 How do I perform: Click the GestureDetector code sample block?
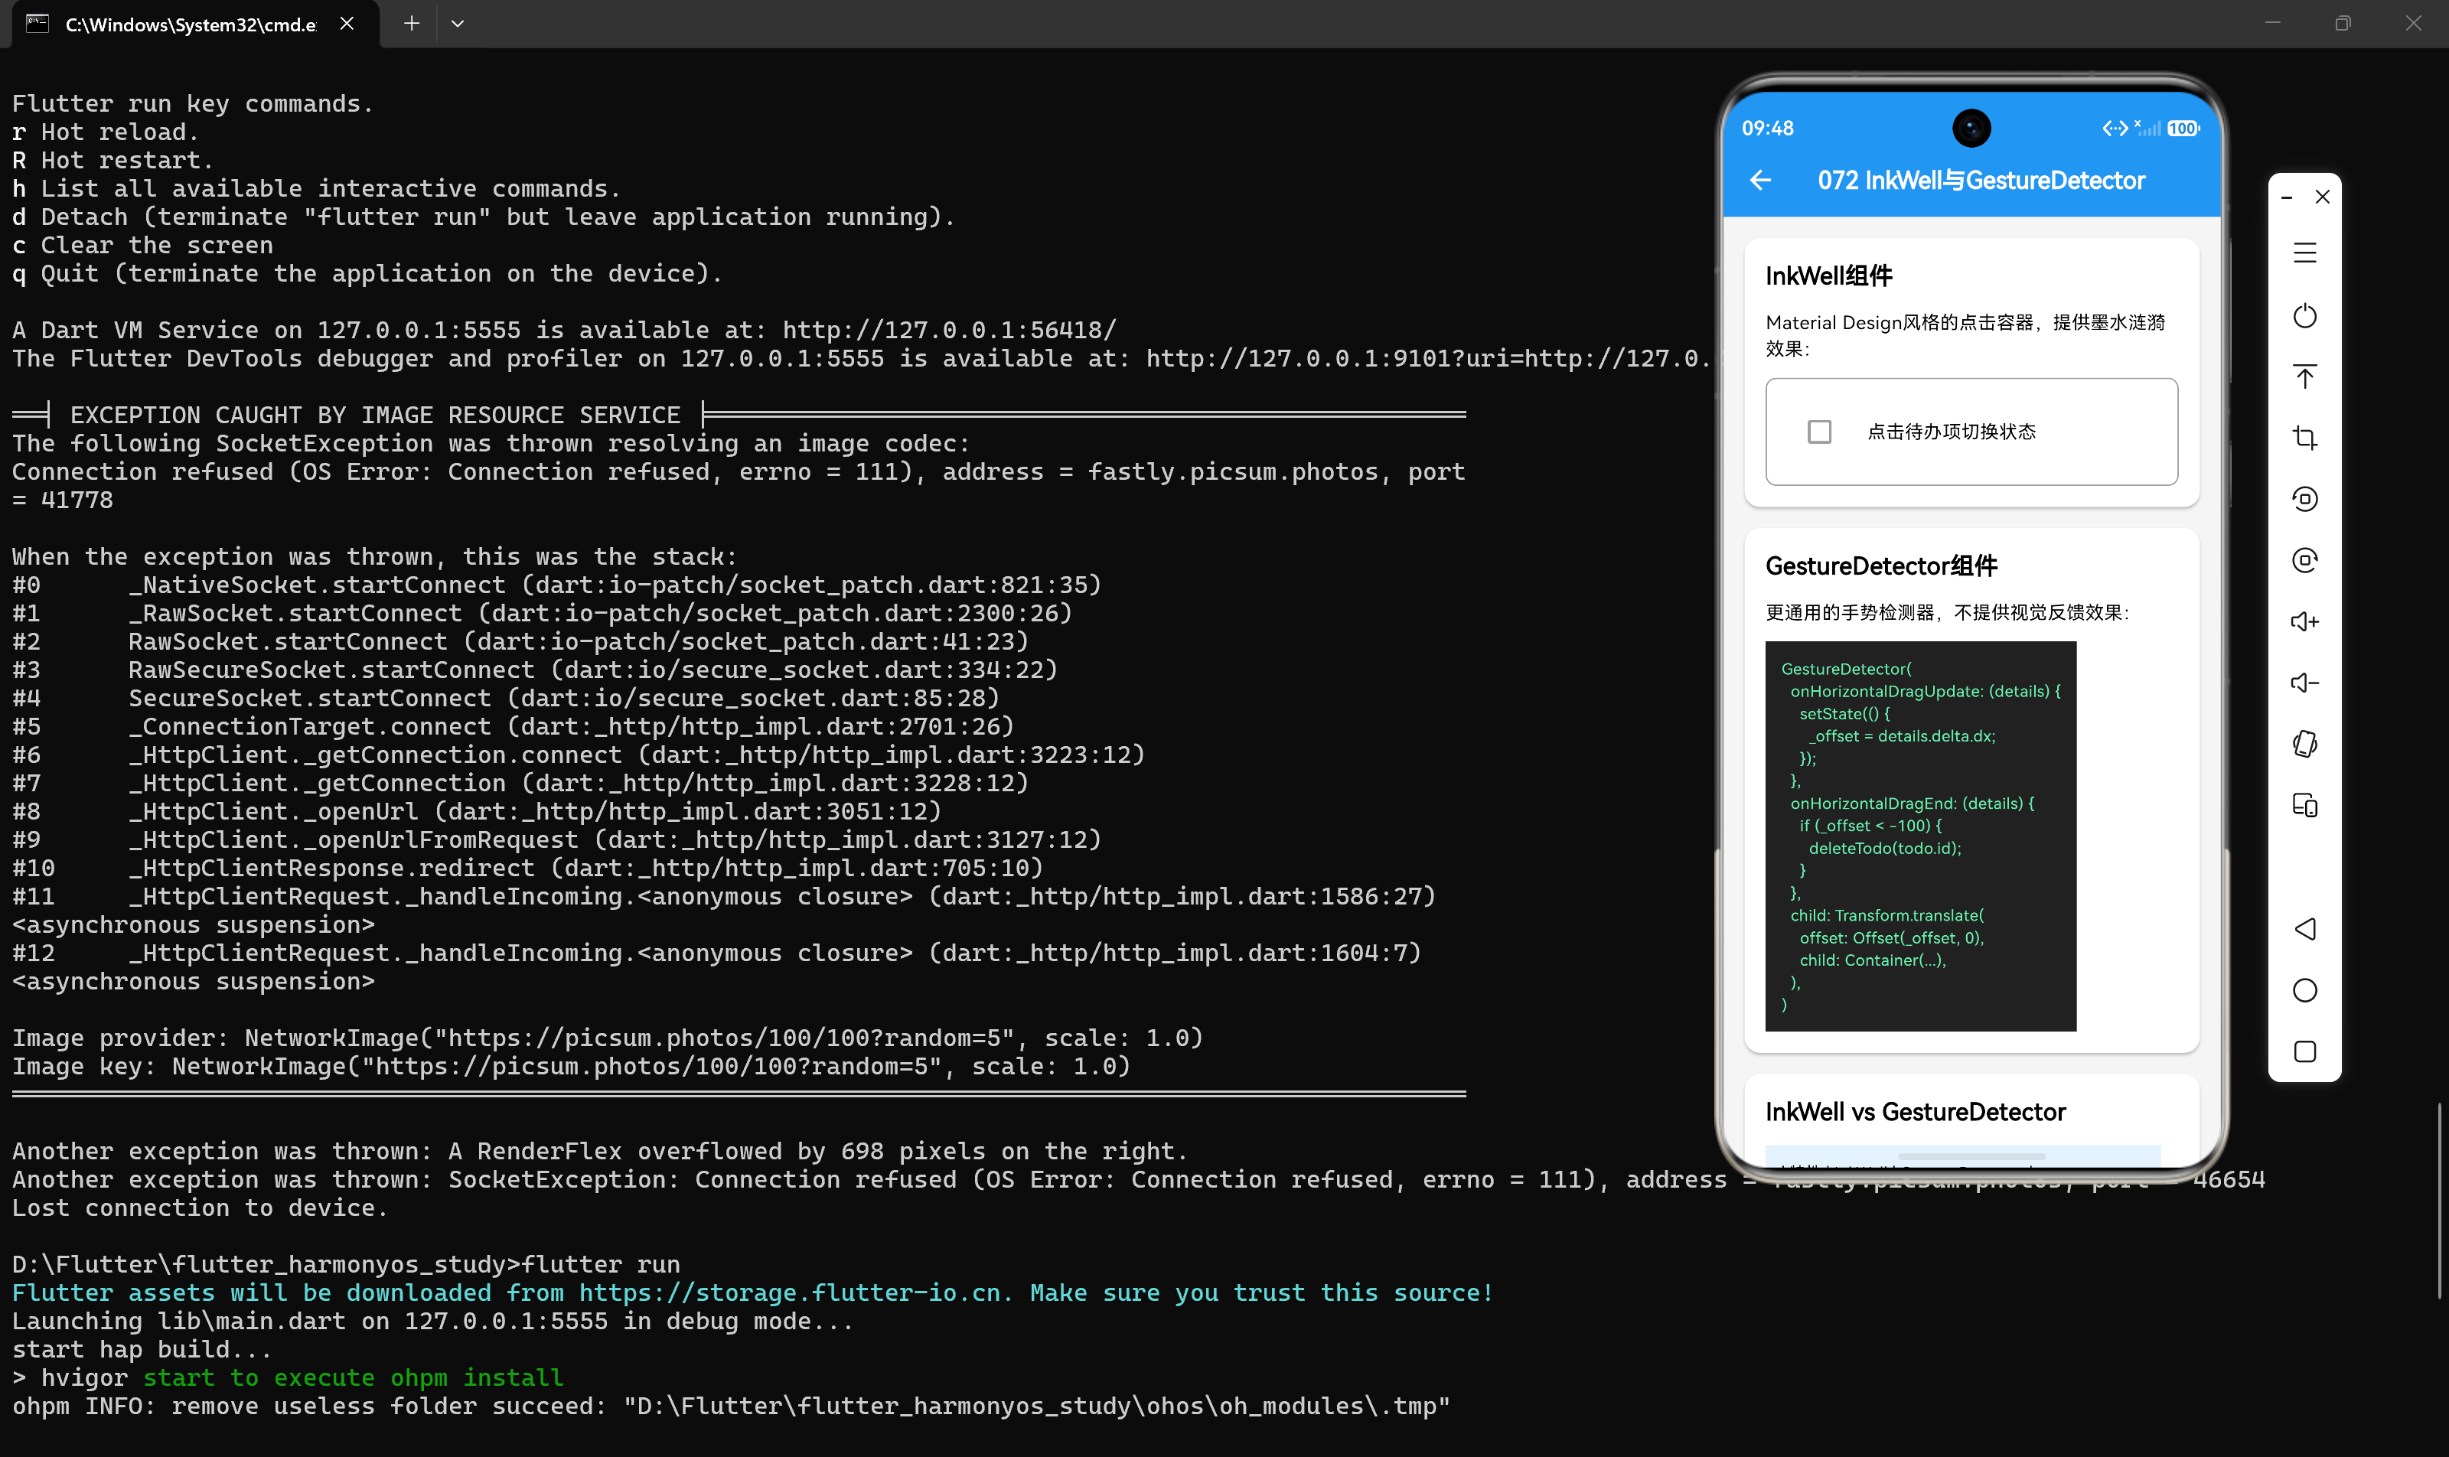pos(1921,836)
